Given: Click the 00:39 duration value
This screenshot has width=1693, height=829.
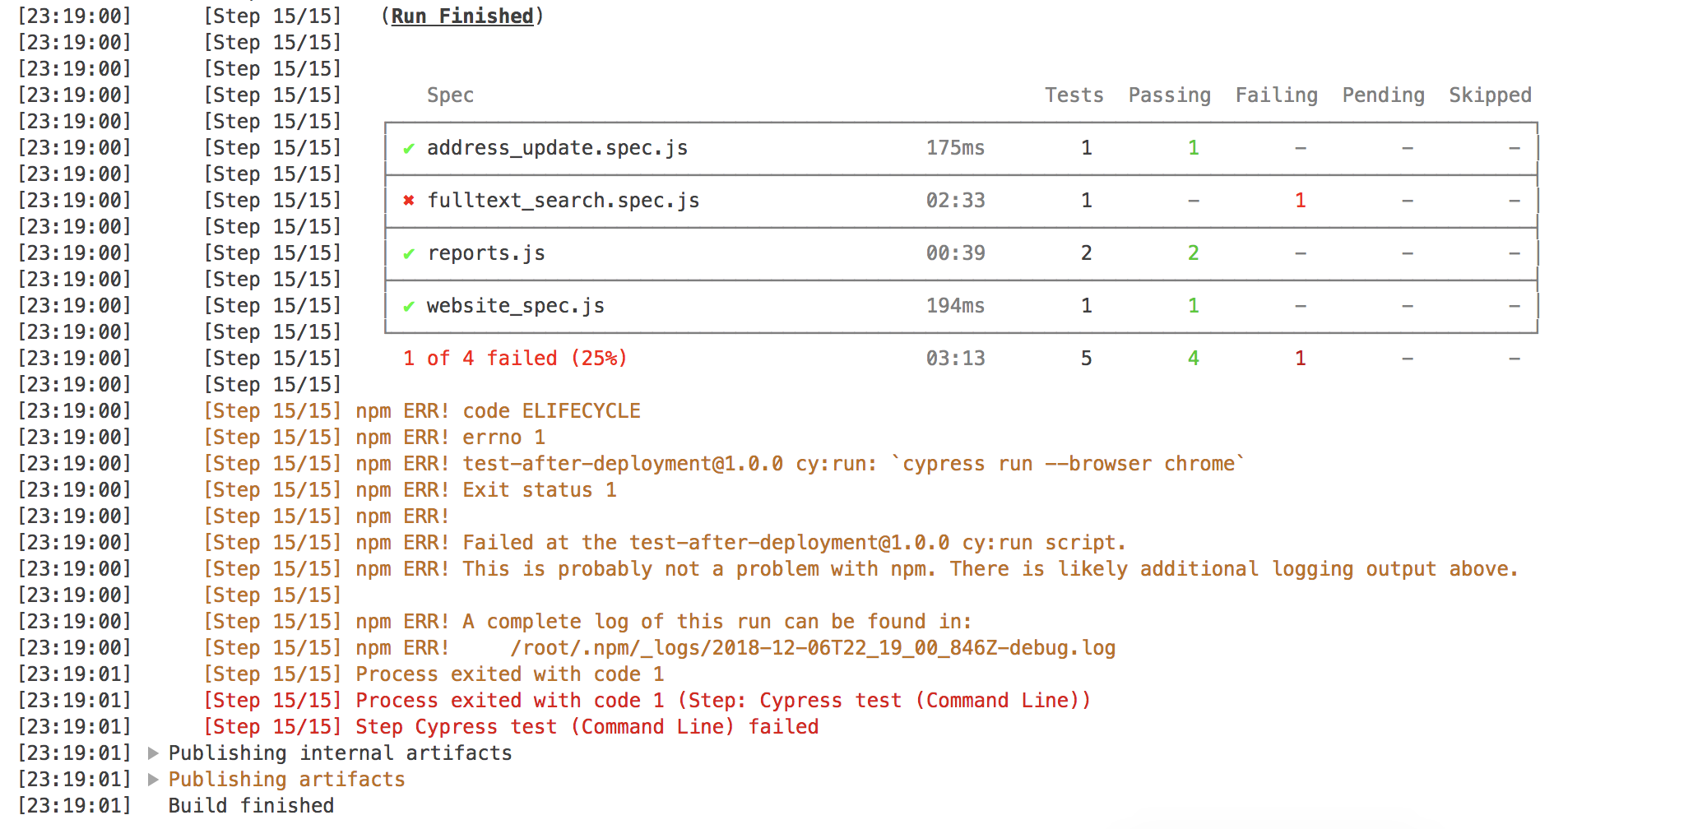Looking at the screenshot, I should click(955, 253).
